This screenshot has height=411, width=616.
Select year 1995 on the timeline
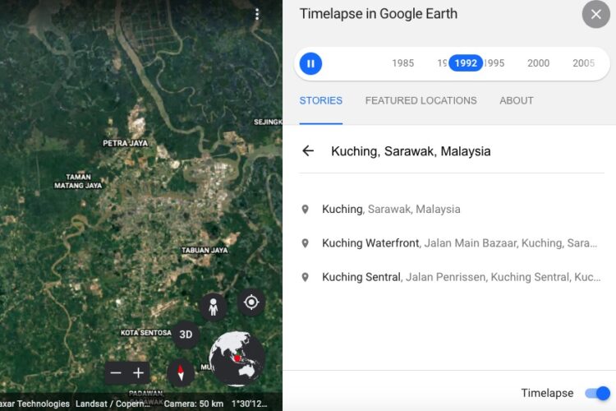pos(494,63)
